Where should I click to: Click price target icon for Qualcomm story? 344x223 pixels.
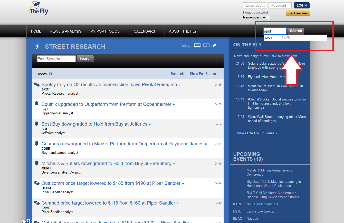pos(37,183)
